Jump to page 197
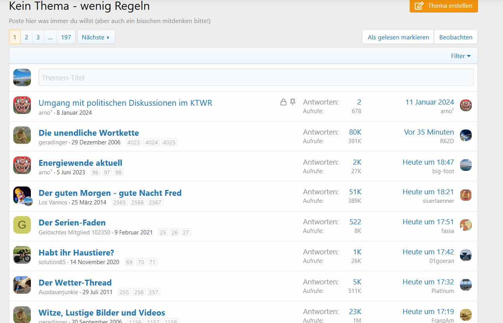Viewport: 503px width, 323px height. (66, 37)
